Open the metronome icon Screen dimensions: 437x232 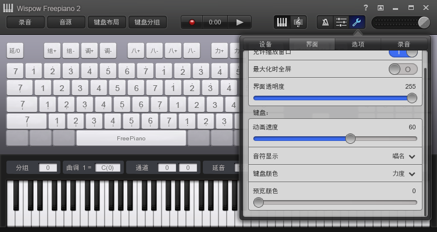[325, 22]
